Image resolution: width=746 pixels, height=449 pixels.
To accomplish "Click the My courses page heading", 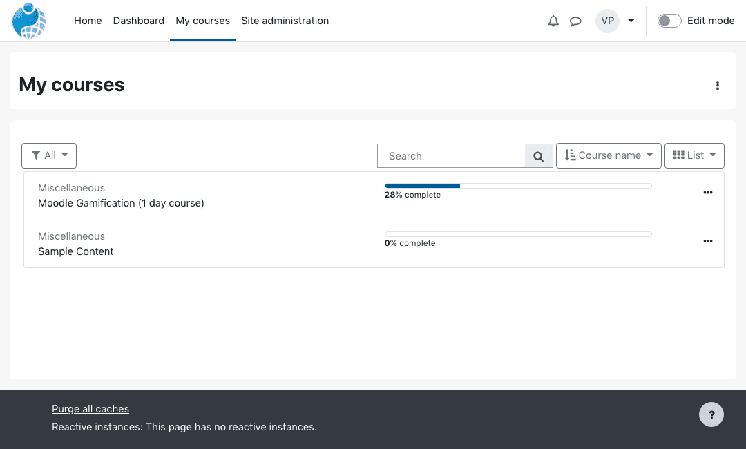I will pyautogui.click(x=72, y=85).
